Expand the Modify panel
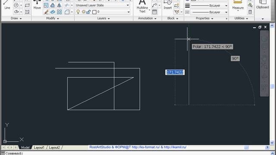 pos(53,18)
